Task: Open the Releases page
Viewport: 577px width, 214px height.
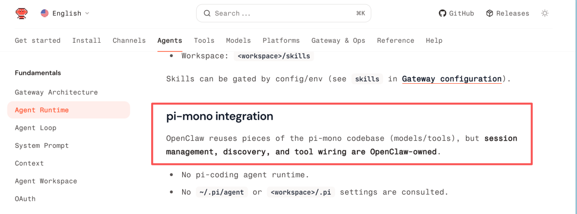Action: pos(508,13)
